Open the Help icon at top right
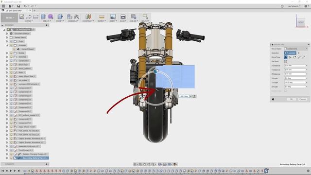 [306, 6]
